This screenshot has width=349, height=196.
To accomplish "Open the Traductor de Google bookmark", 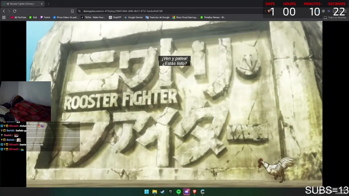I will [158, 17].
